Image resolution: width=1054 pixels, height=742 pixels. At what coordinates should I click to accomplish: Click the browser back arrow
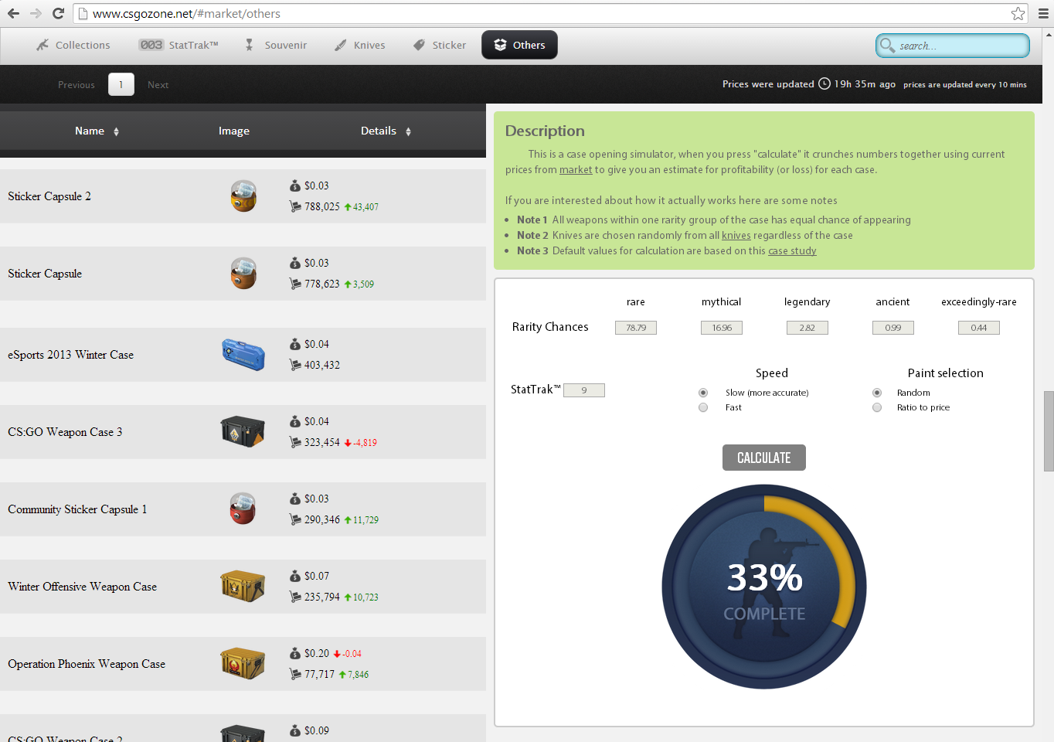point(13,13)
